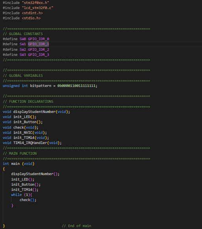This screenshot has width=202, height=229.
Task: Click the stm32f0xx.h include string
Action: point(35,3)
